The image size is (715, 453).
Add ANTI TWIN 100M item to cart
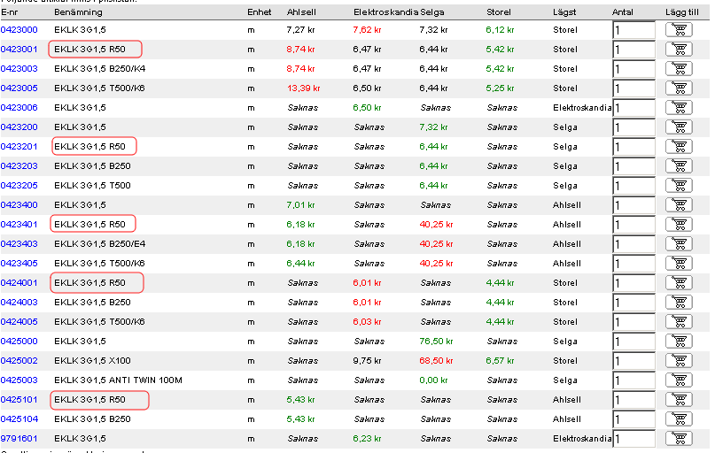tap(679, 380)
